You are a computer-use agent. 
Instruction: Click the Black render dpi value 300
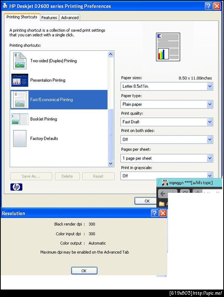coord(92,224)
